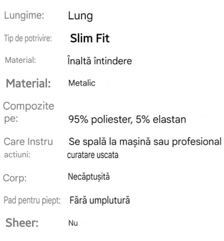
Task: Click the 'Tip de potrivire:' label
Action: pyautogui.click(x=28, y=39)
